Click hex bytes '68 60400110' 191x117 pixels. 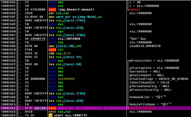(35, 39)
